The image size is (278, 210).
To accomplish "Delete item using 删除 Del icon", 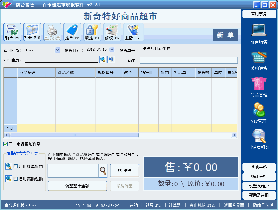I will (133, 32).
